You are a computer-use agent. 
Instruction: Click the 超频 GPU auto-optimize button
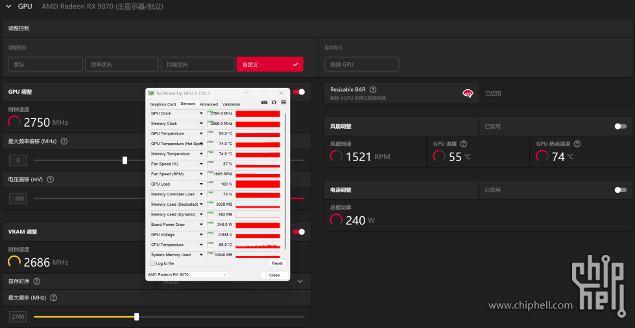[362, 64]
